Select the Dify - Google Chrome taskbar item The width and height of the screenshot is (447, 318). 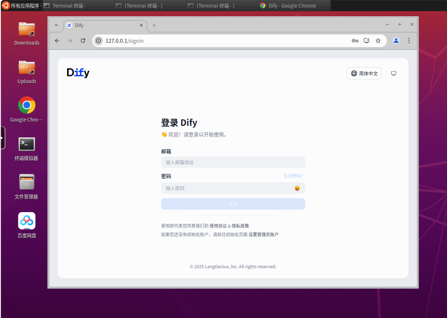pyautogui.click(x=294, y=6)
